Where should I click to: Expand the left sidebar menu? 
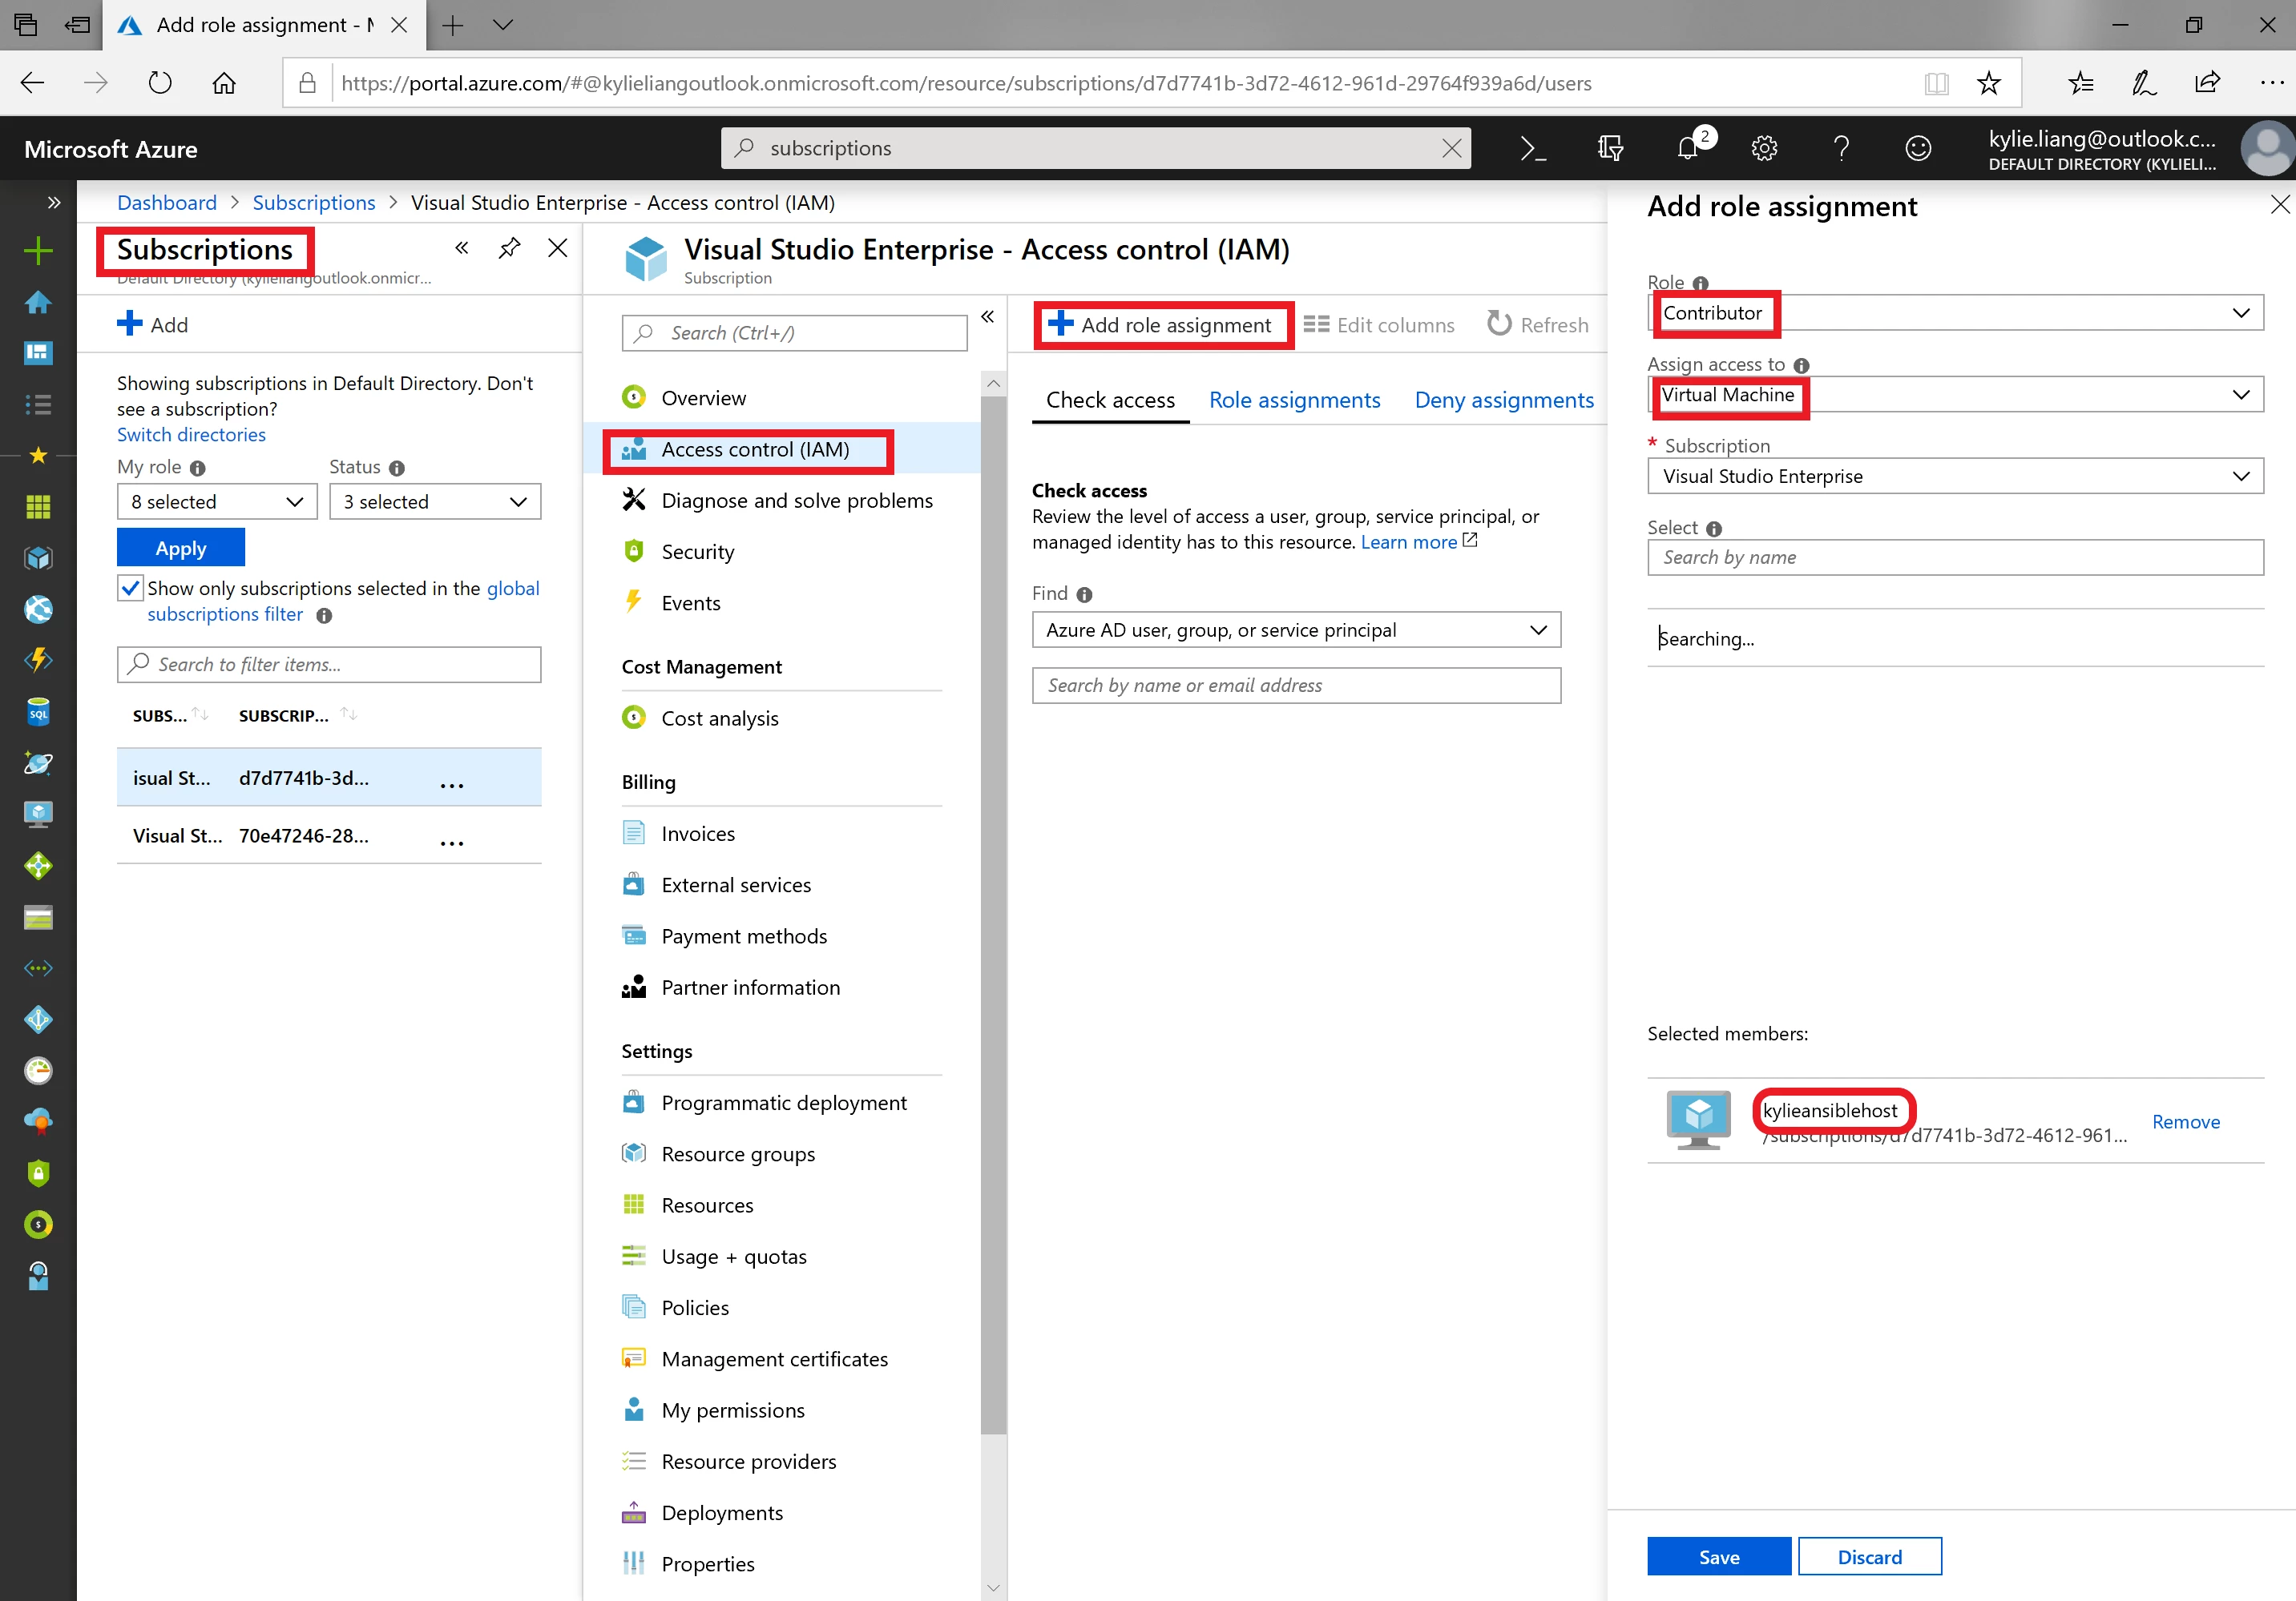click(x=54, y=203)
